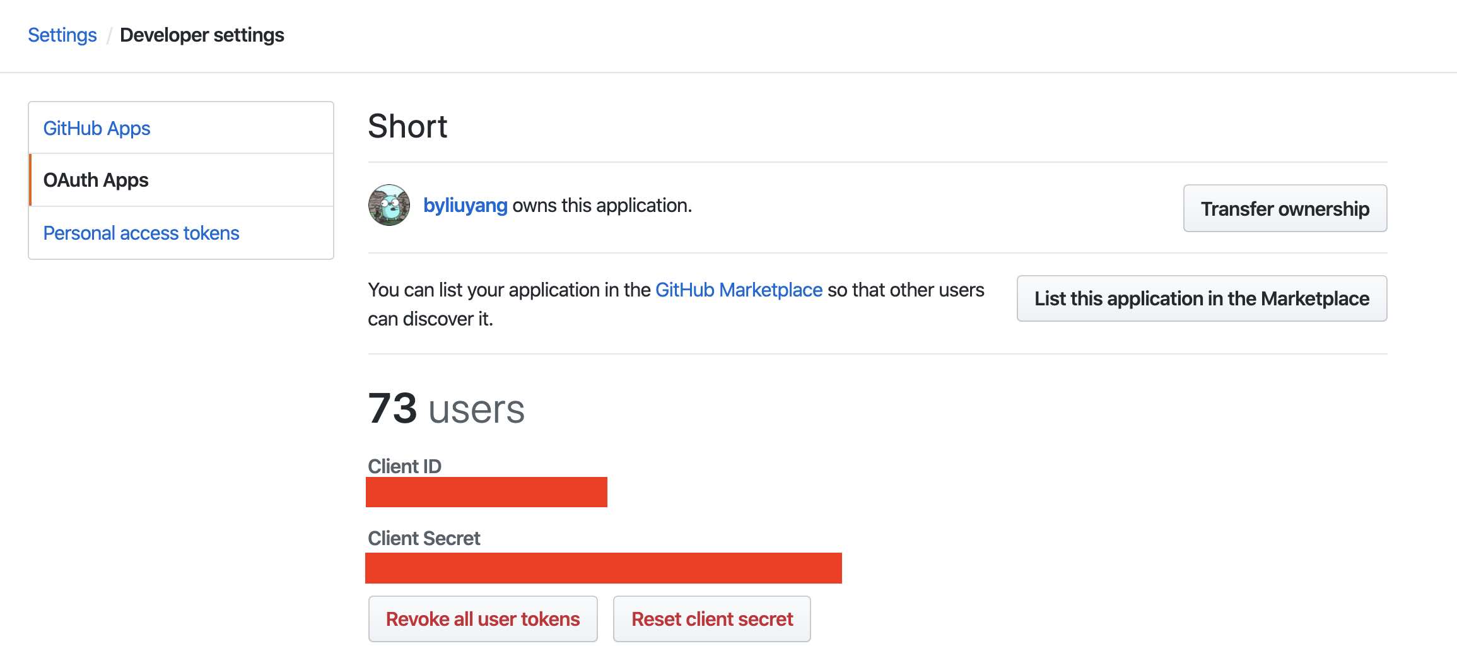Click the Client Secret label

click(424, 538)
